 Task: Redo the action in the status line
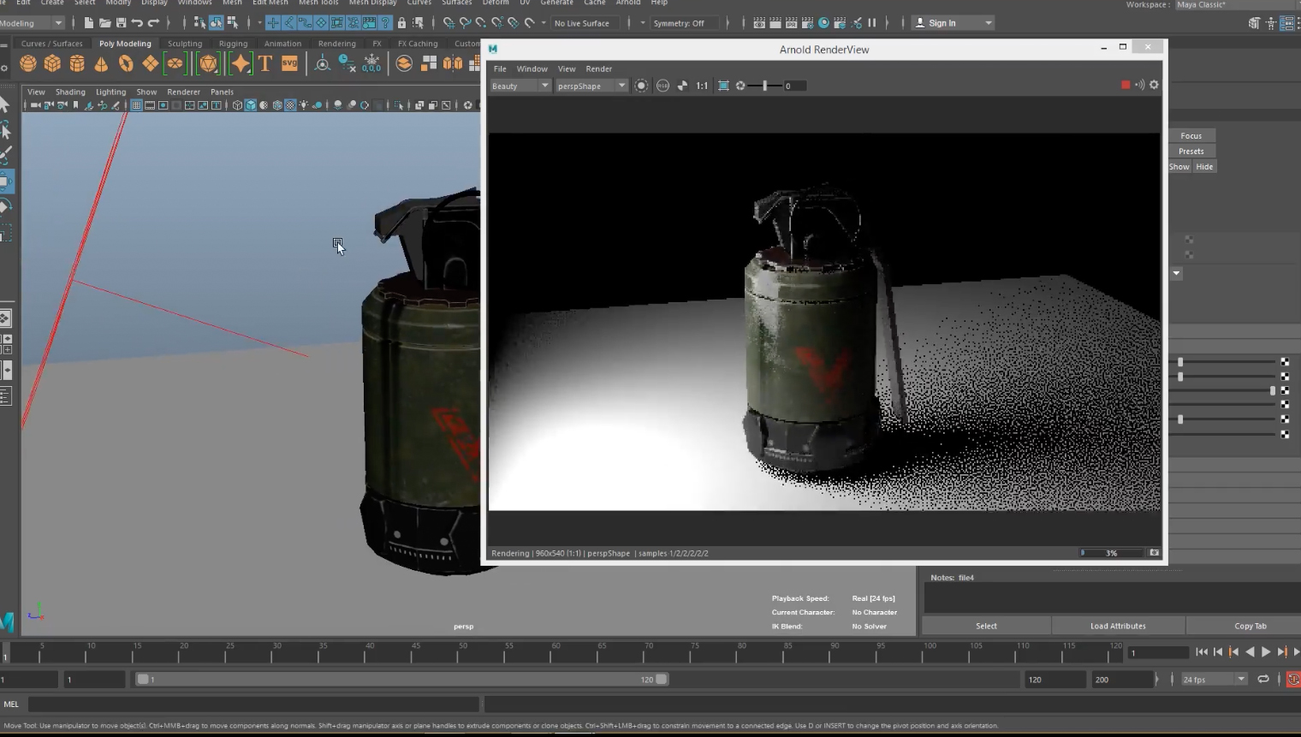tap(153, 23)
